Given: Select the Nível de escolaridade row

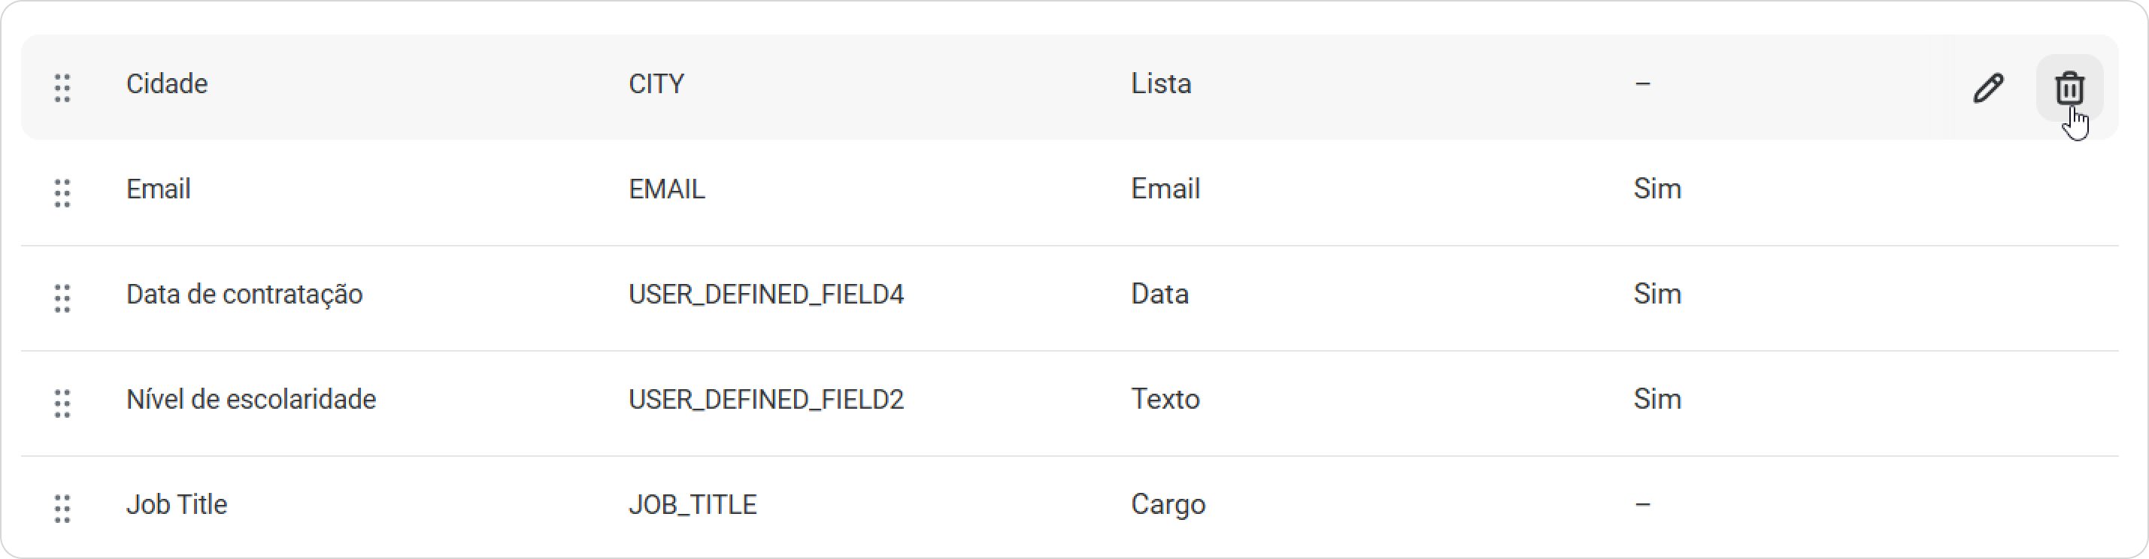Looking at the screenshot, I should 1069,403.
